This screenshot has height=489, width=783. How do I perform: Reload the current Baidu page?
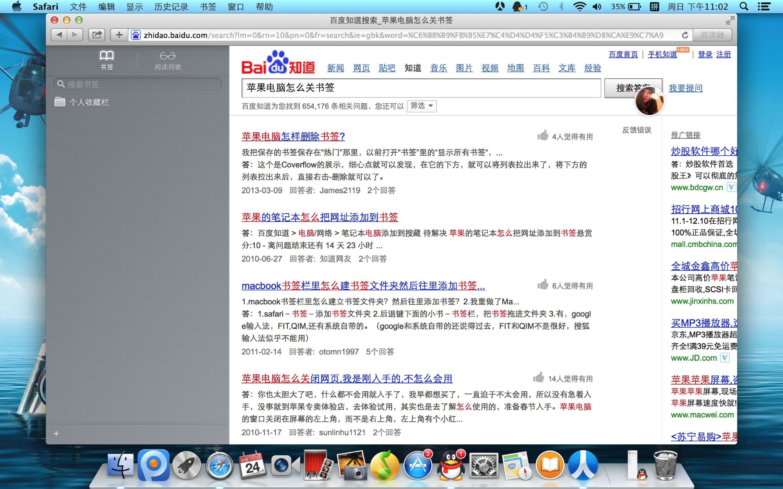click(684, 34)
